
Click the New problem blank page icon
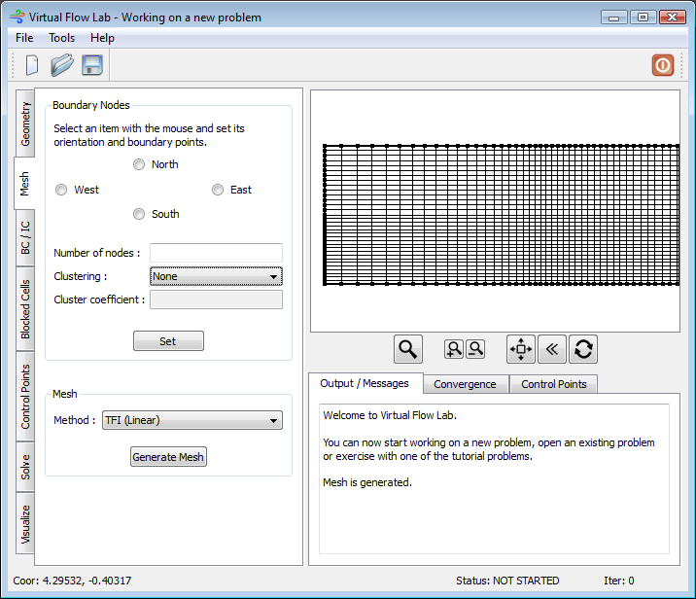[32, 66]
